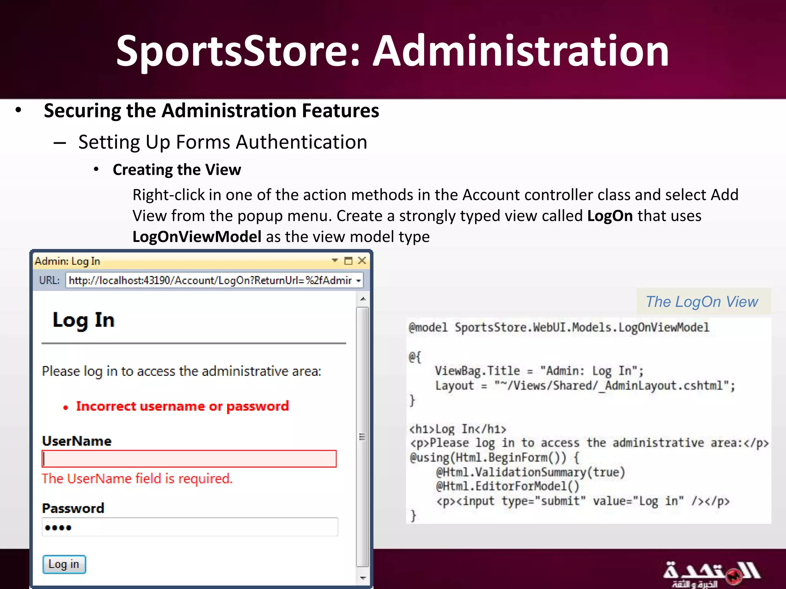
Task: Click the scrollbar down arrow
Action: [x=363, y=578]
